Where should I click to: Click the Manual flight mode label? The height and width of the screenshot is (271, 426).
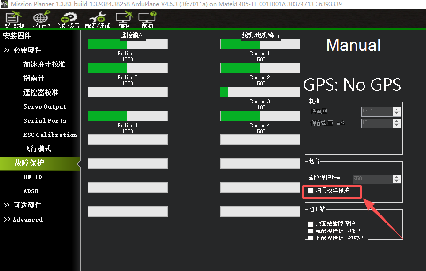[353, 45]
